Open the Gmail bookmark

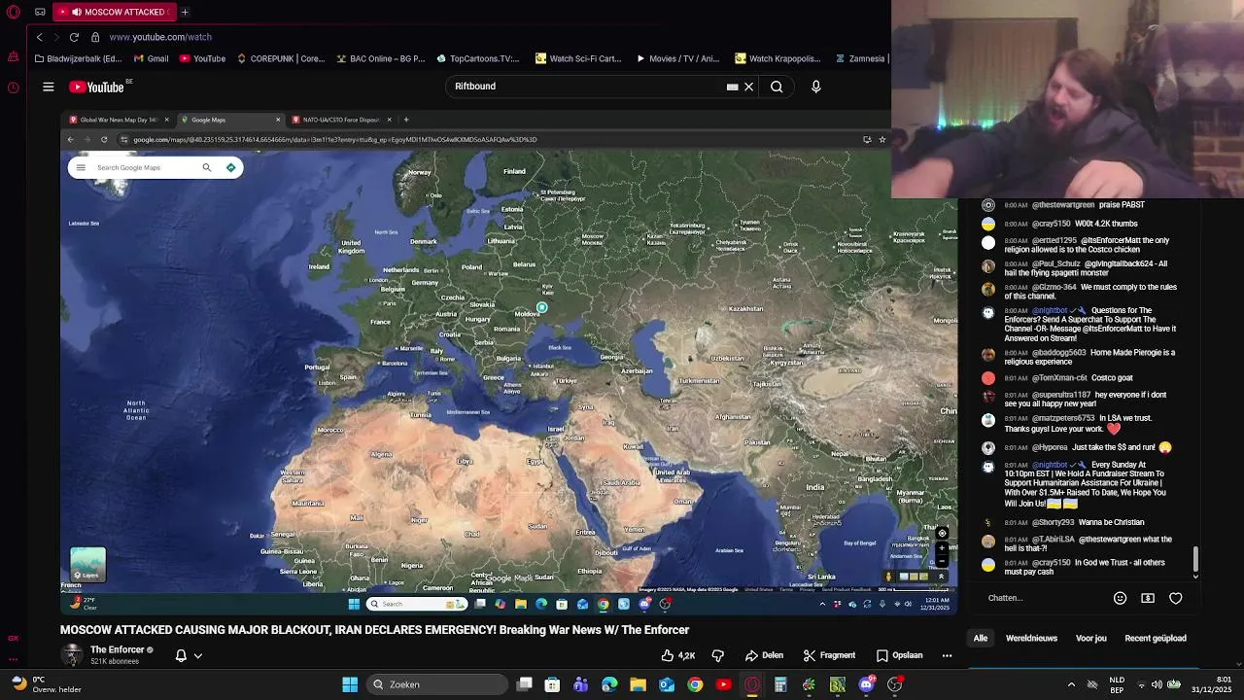click(x=150, y=58)
